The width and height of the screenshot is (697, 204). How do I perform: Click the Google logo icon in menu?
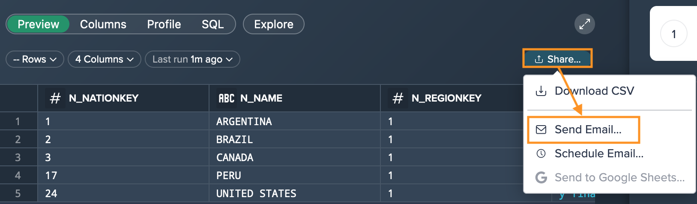(541, 177)
